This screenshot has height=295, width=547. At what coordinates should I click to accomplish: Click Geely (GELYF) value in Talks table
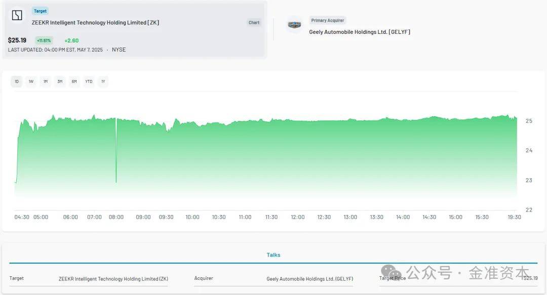pyautogui.click(x=310, y=279)
